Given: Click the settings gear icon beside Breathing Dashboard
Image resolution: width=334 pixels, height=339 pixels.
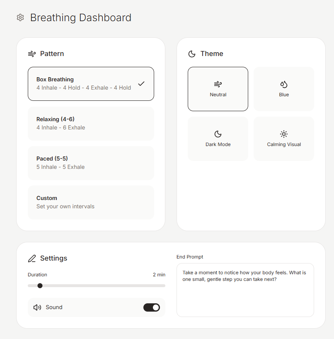Looking at the screenshot, I should click(20, 17).
